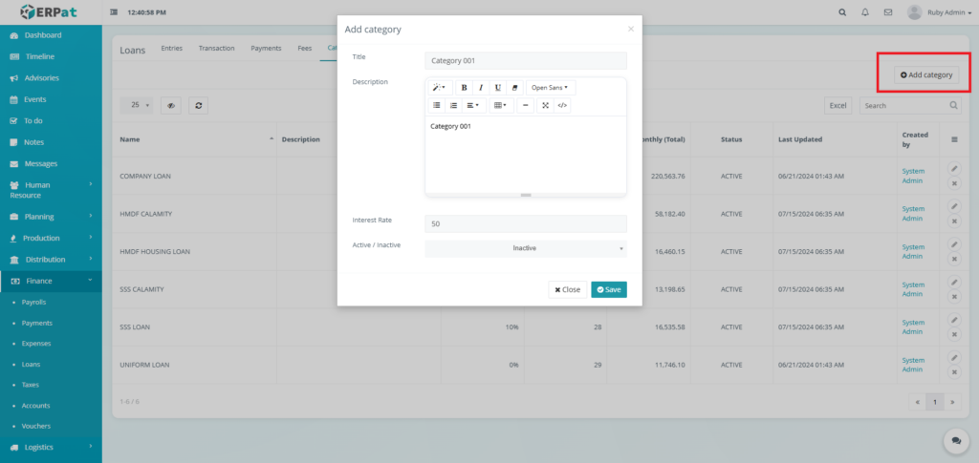Open the insert table dropdown
The height and width of the screenshot is (463, 979).
pos(501,105)
